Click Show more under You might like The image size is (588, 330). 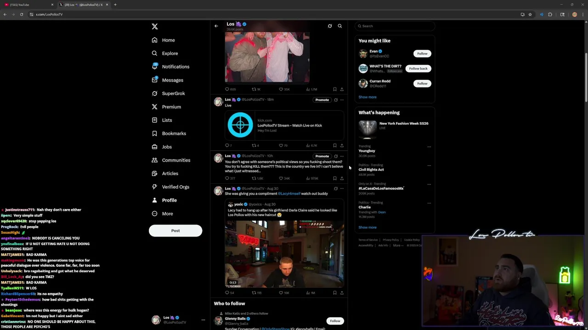[367, 97]
